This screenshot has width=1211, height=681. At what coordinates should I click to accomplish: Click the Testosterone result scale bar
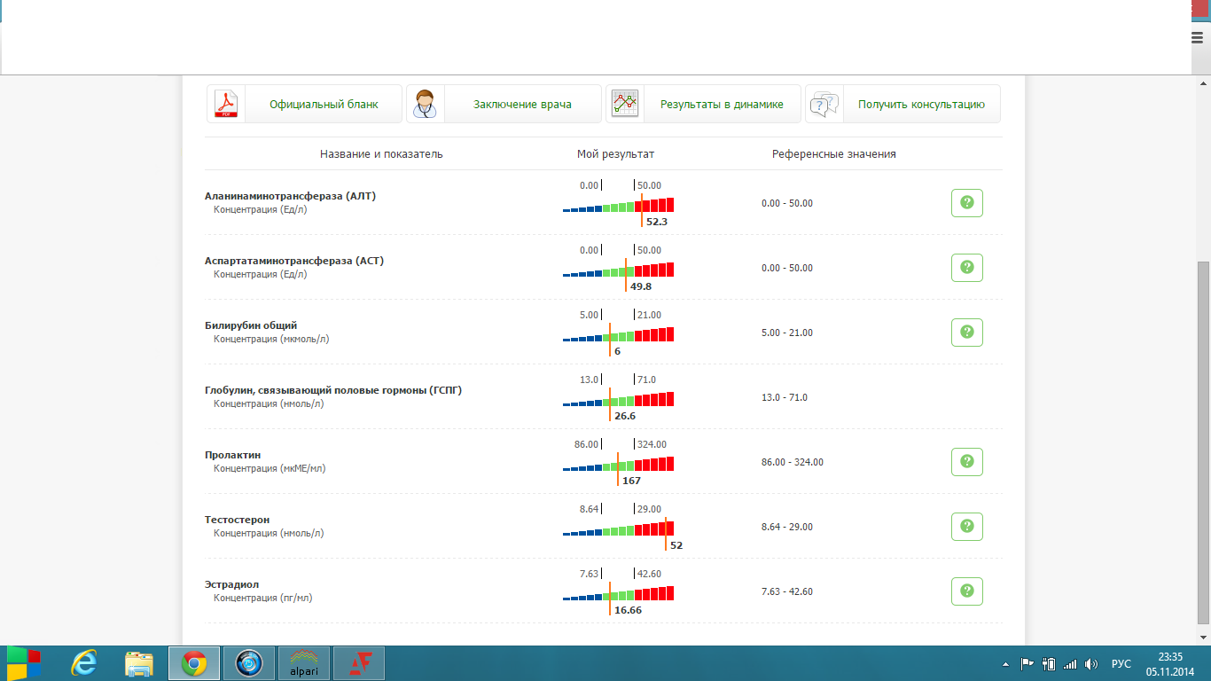coord(619,529)
